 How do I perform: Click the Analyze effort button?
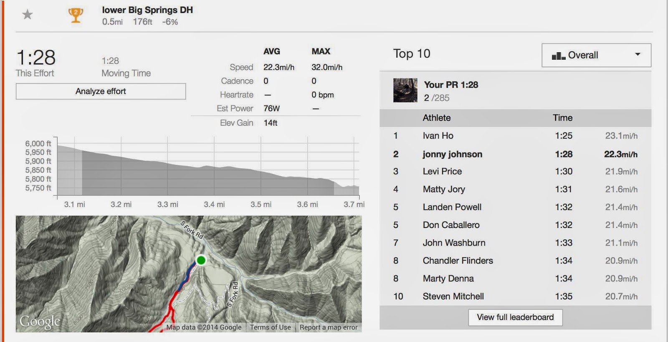coord(101,91)
